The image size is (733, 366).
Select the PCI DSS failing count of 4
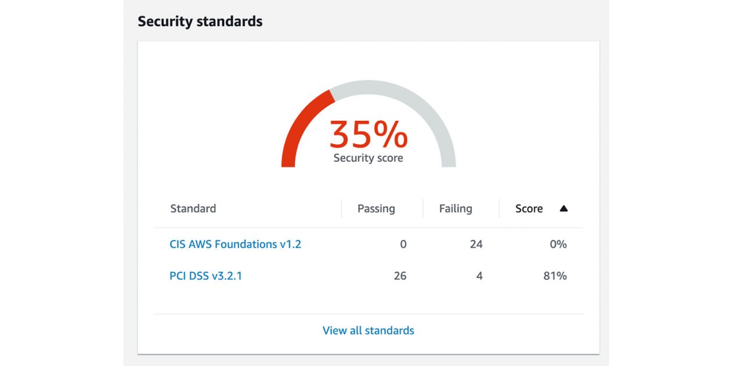click(x=479, y=276)
